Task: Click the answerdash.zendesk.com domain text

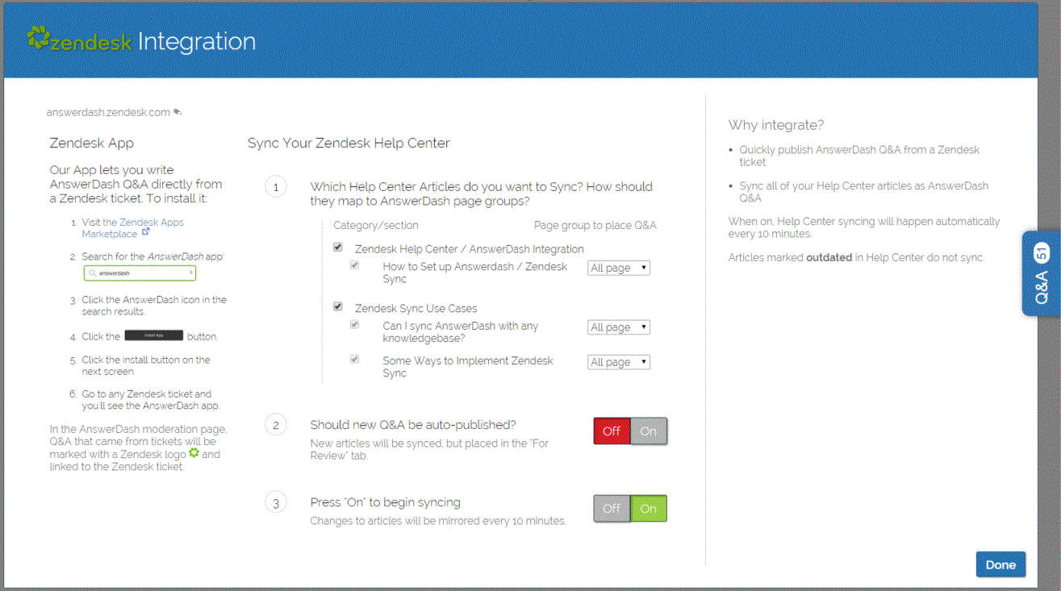Action: click(x=108, y=112)
